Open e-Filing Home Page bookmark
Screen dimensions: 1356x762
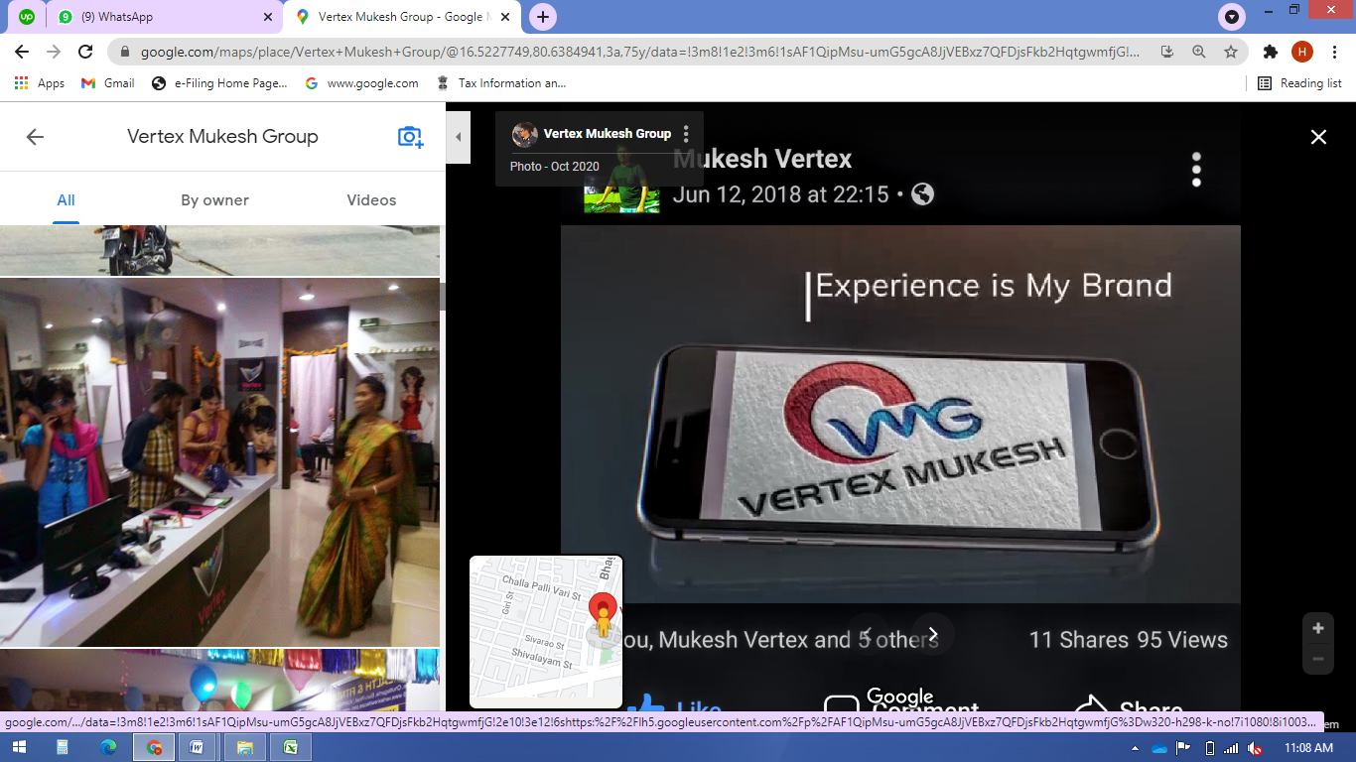click(x=219, y=83)
